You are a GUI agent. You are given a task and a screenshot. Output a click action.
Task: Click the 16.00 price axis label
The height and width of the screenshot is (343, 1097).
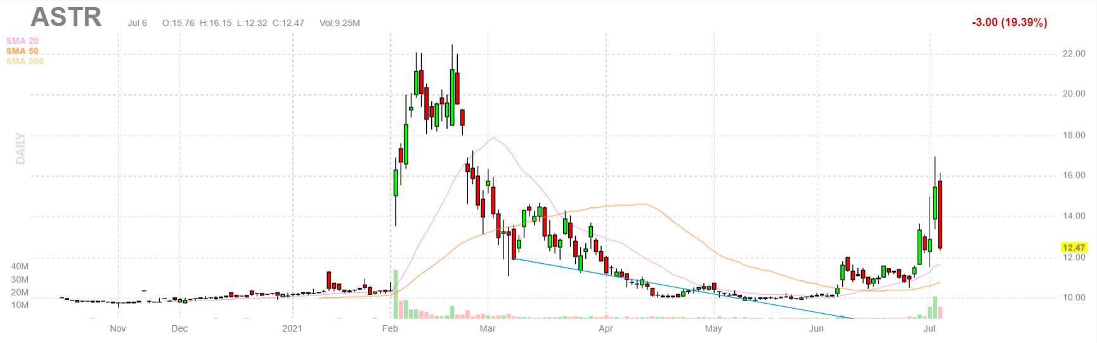(x=1074, y=176)
